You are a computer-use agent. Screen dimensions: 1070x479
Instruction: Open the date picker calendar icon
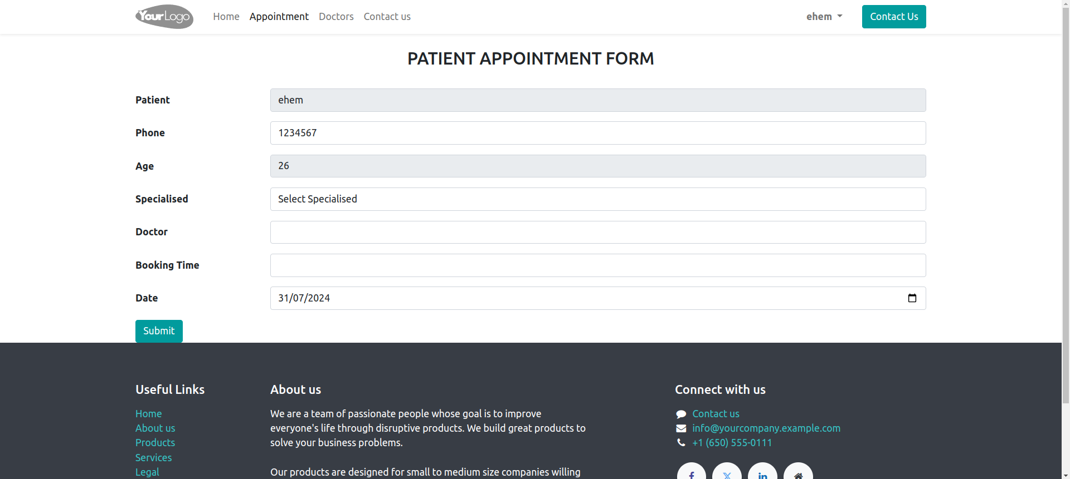pos(912,298)
